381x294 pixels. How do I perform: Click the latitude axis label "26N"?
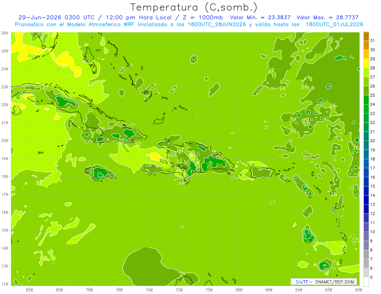[4, 33]
